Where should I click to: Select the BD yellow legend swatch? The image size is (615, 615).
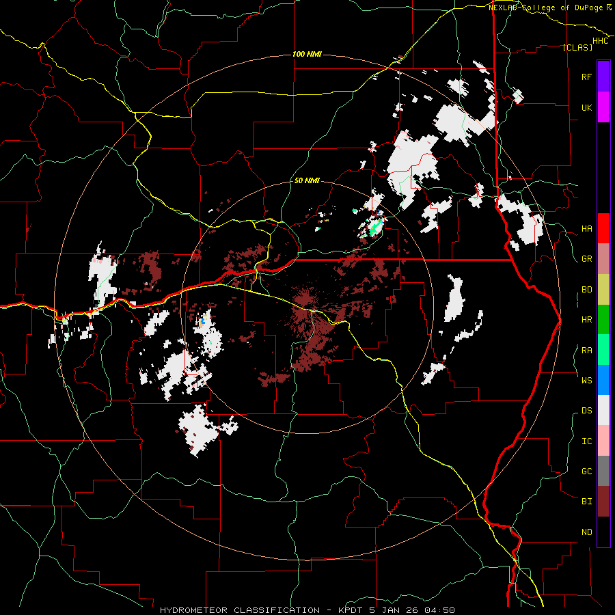coord(603,290)
